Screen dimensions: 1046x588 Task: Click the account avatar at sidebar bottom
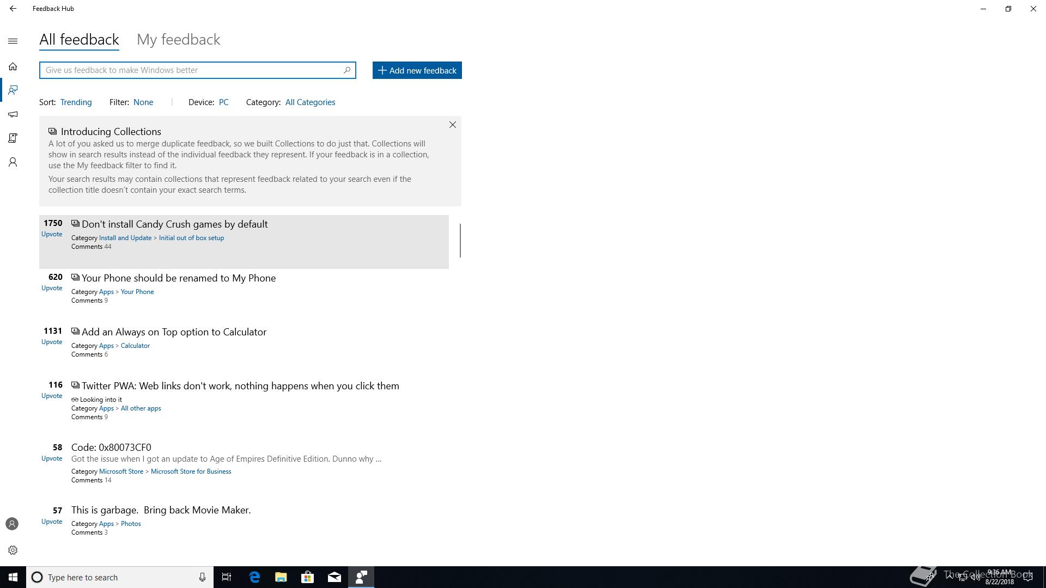pos(12,524)
